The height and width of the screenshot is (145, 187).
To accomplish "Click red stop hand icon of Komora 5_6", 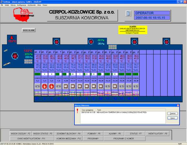I will 51,86.
